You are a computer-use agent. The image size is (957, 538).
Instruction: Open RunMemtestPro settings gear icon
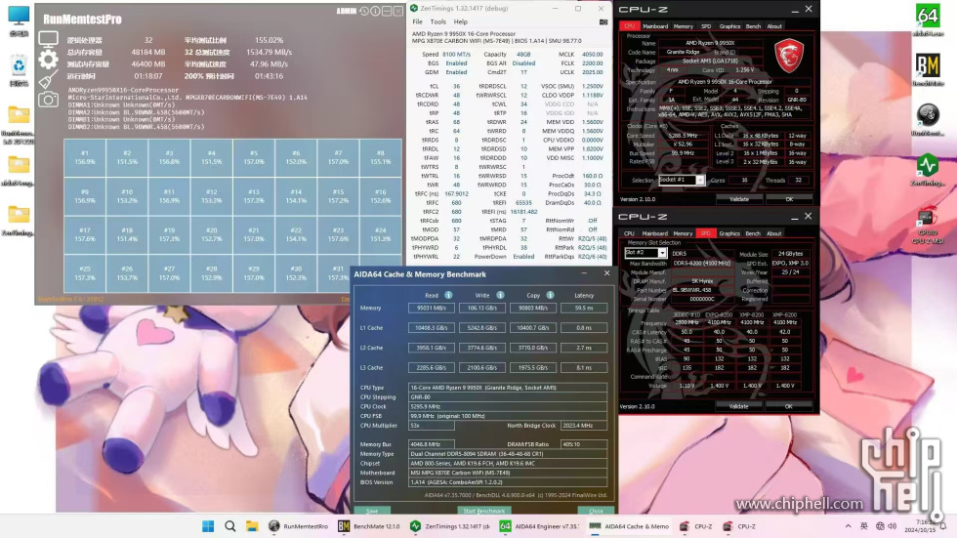coord(48,60)
